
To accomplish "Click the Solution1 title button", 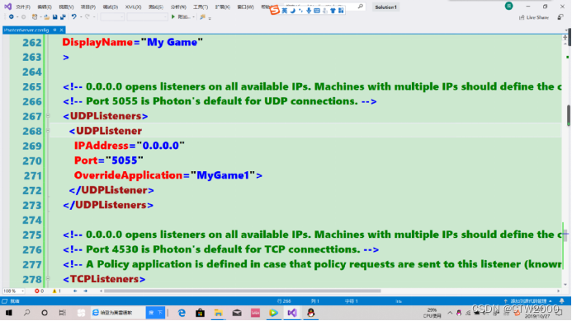I will tap(385, 7).
